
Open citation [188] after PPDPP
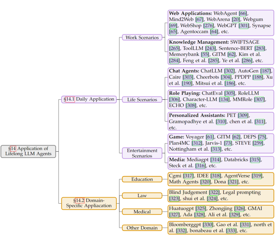click(258, 77)
